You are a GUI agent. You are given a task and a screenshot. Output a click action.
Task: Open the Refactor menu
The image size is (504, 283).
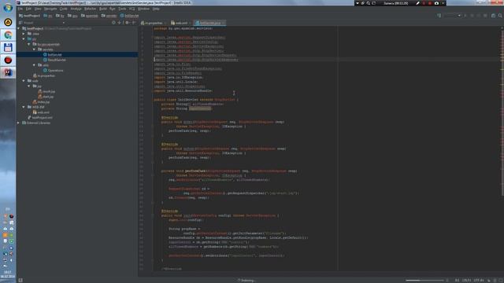click(x=91, y=9)
